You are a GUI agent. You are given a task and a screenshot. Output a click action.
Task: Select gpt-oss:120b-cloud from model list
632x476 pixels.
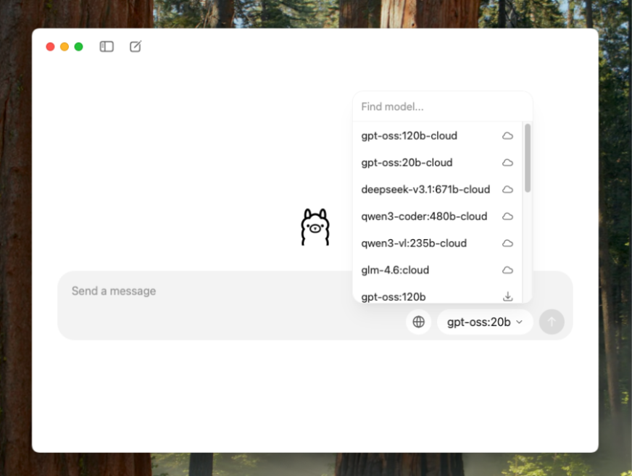[409, 135]
